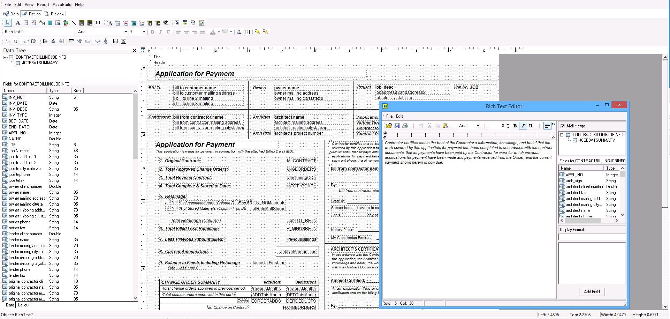The width and height of the screenshot is (670, 319).
Task: Open a file in the Rich Text Editor
Action: [x=389, y=126]
